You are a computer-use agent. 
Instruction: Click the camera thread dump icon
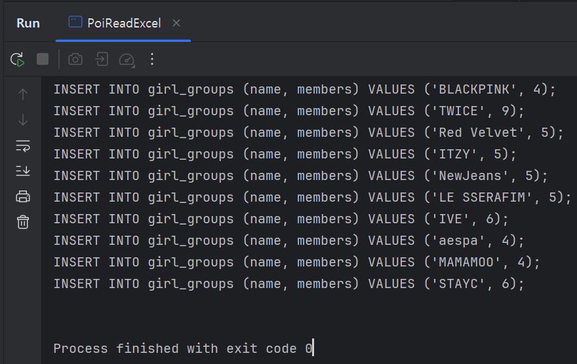pyautogui.click(x=75, y=59)
